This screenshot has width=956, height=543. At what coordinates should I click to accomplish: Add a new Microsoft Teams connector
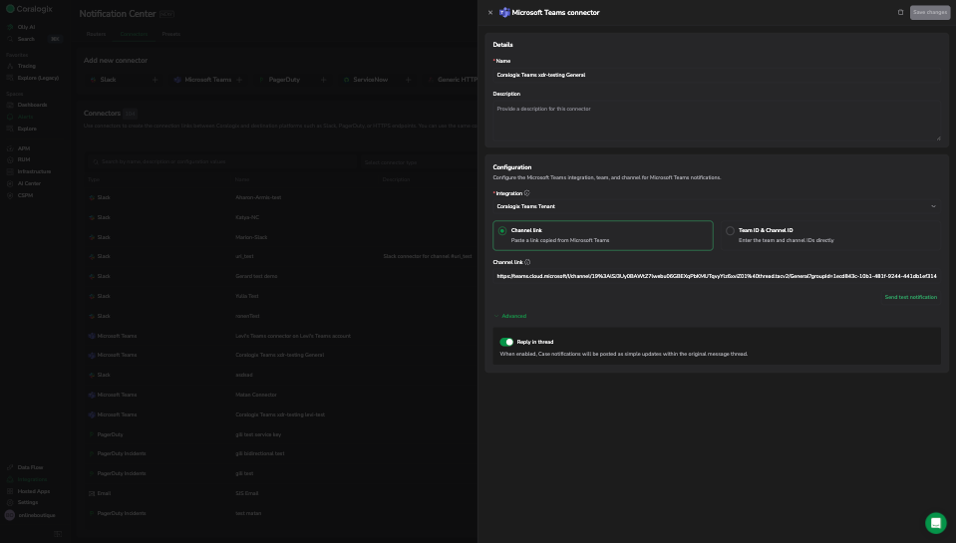(x=239, y=80)
